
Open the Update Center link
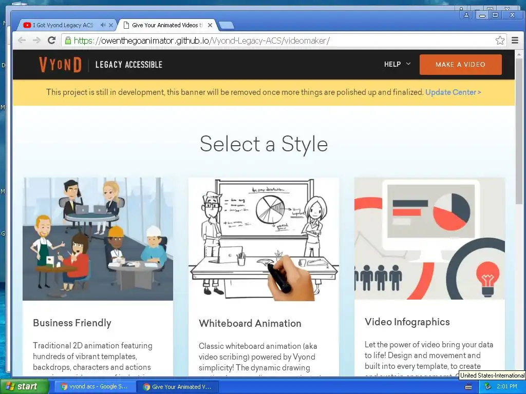(x=453, y=92)
